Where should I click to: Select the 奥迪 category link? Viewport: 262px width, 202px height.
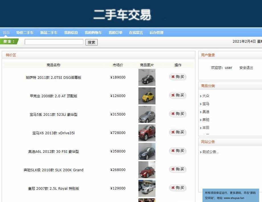point(206,112)
